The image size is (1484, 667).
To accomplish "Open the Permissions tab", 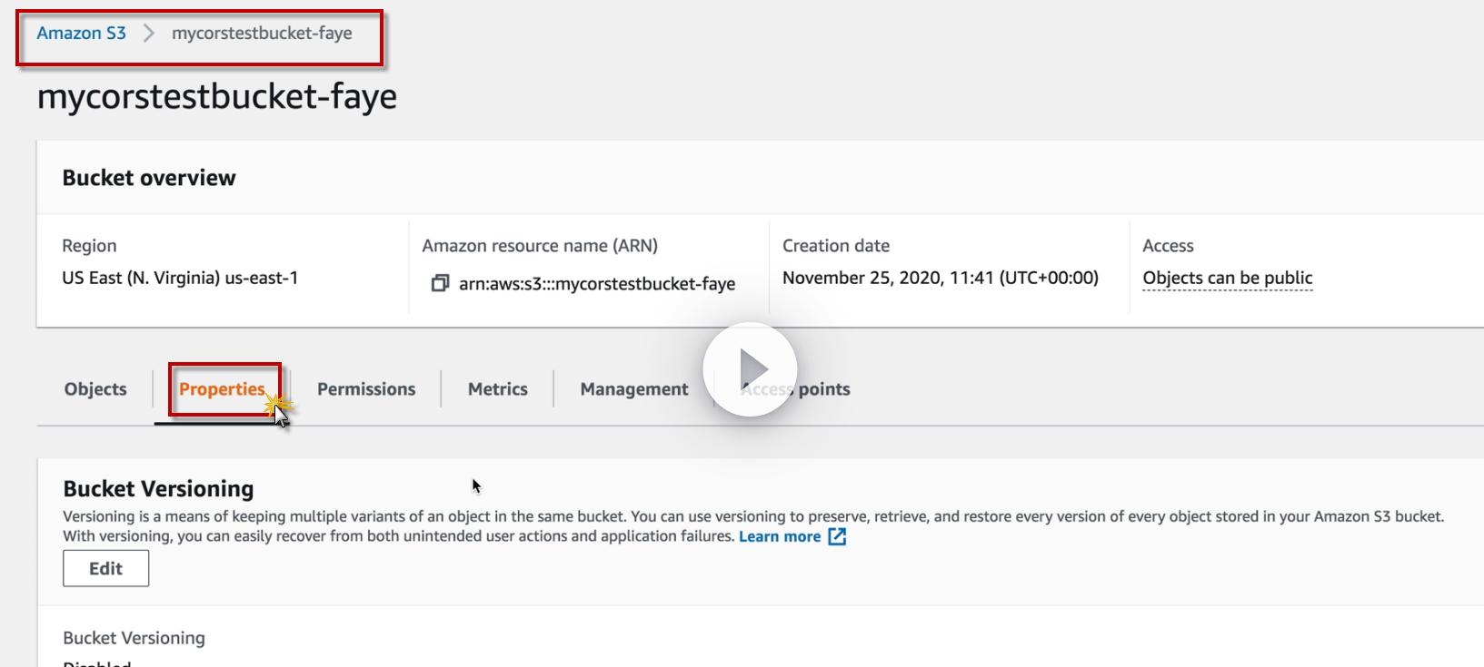I will coord(366,389).
